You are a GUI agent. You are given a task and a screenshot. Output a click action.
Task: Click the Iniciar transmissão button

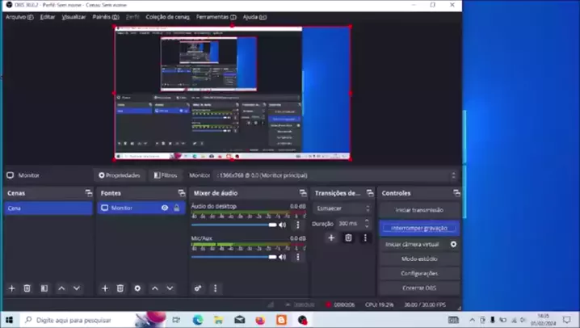419,210
